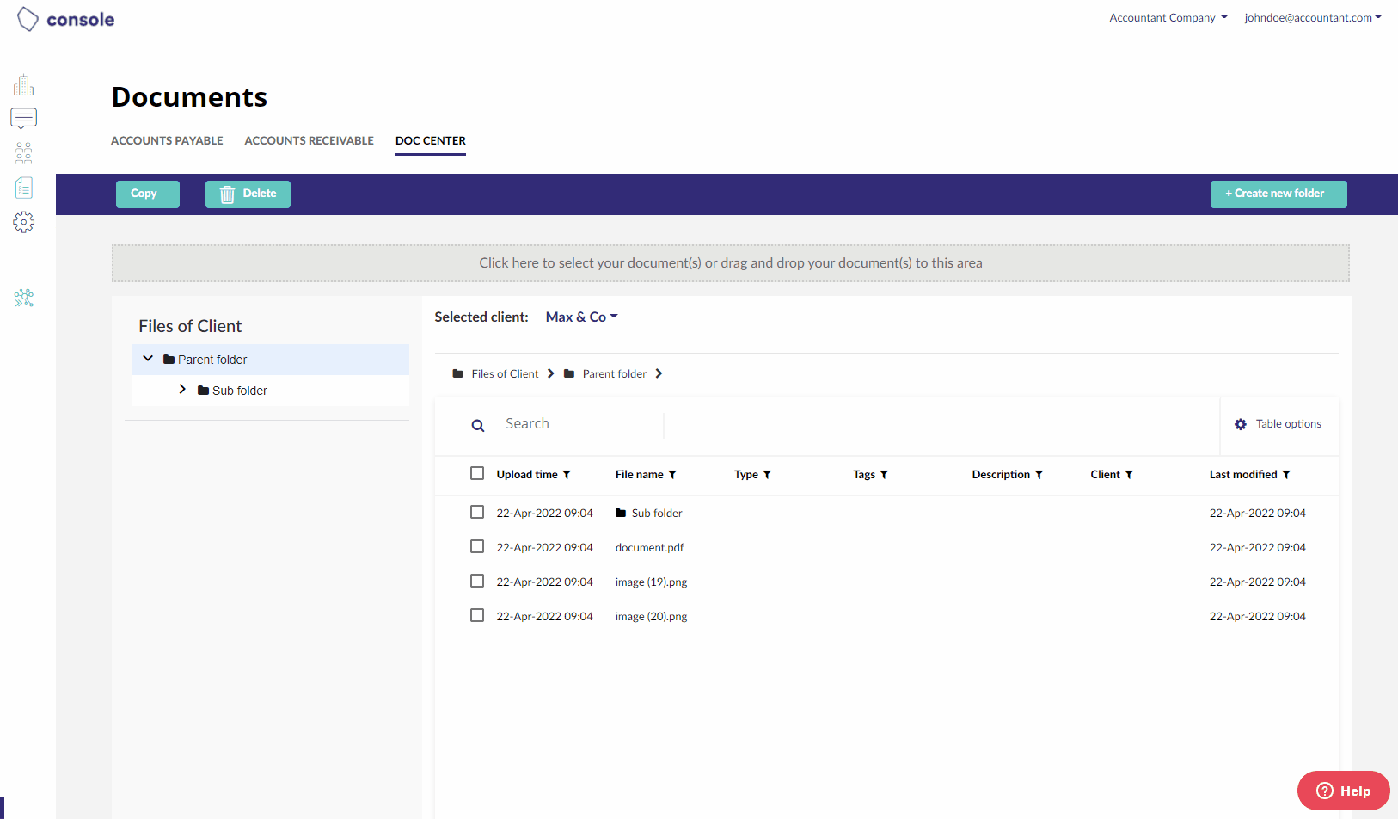Go to Parent folder breadcrumb
Image resolution: width=1398 pixels, height=819 pixels.
[x=615, y=373]
